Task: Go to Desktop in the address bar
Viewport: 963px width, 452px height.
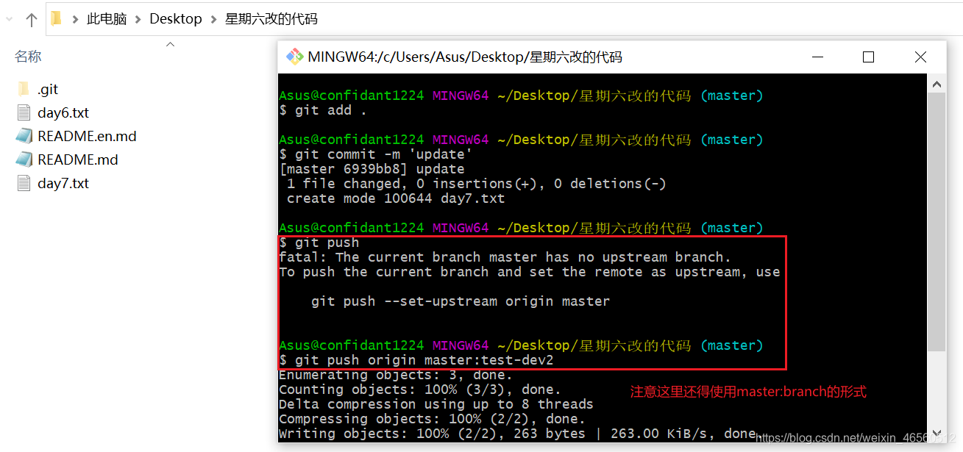Action: click(x=176, y=19)
